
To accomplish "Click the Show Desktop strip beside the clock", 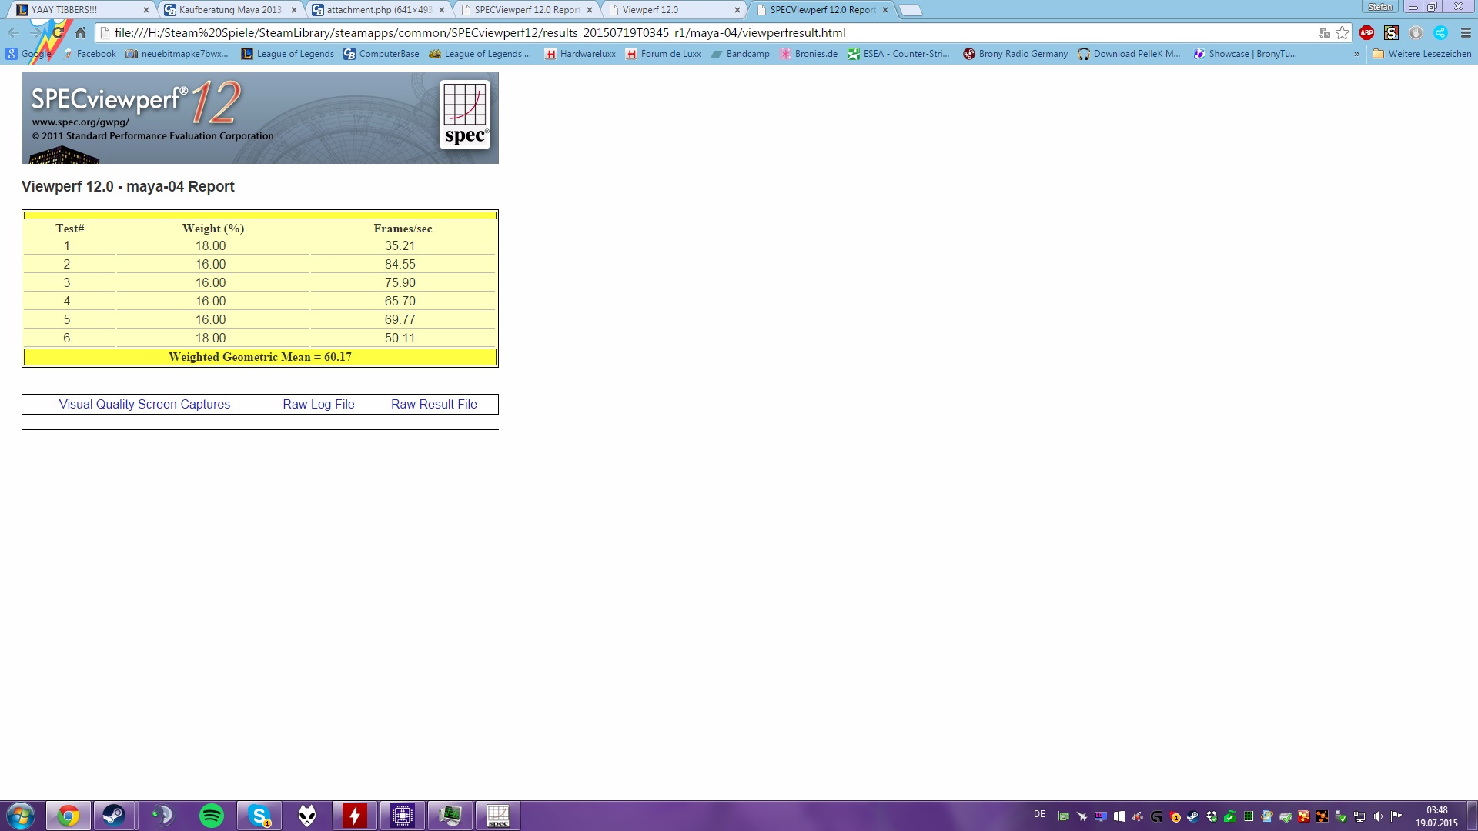I will click(x=1472, y=816).
